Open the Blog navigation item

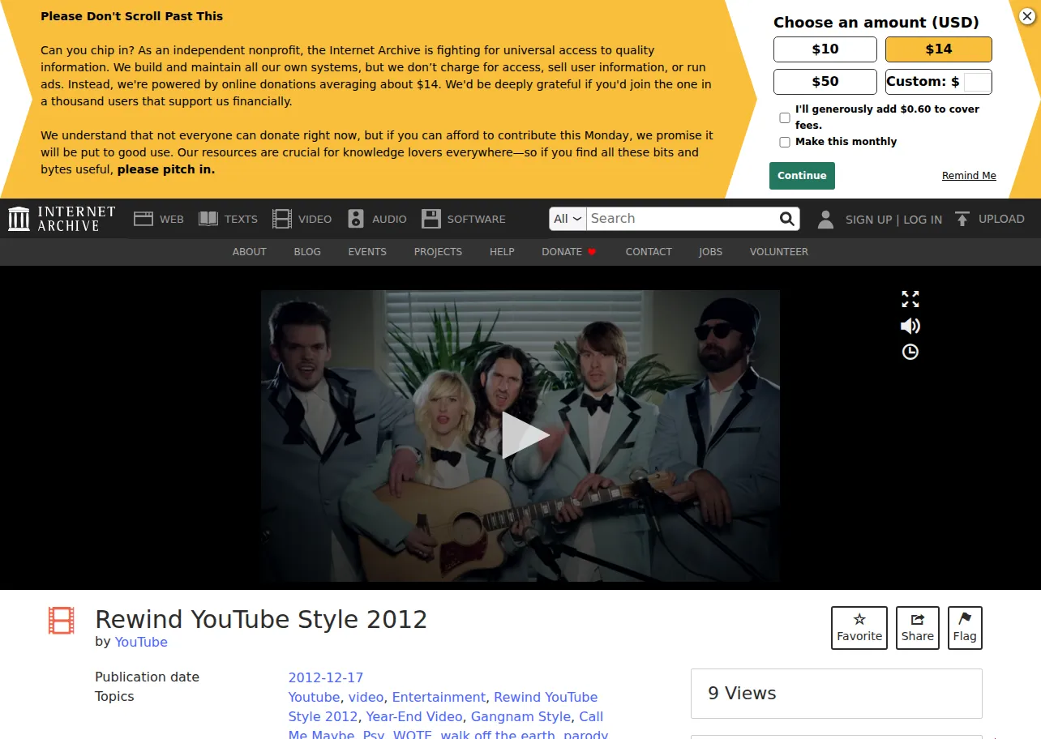[307, 252]
